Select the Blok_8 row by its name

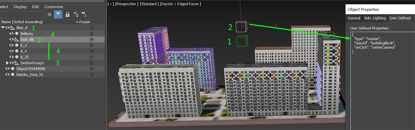click(x=22, y=28)
